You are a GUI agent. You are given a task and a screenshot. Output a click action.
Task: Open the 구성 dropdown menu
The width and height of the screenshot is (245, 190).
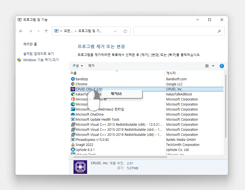tap(78, 66)
